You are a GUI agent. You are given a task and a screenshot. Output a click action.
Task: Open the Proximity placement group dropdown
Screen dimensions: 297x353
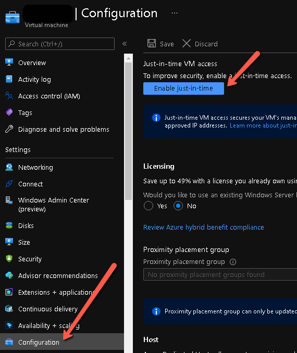220,274
